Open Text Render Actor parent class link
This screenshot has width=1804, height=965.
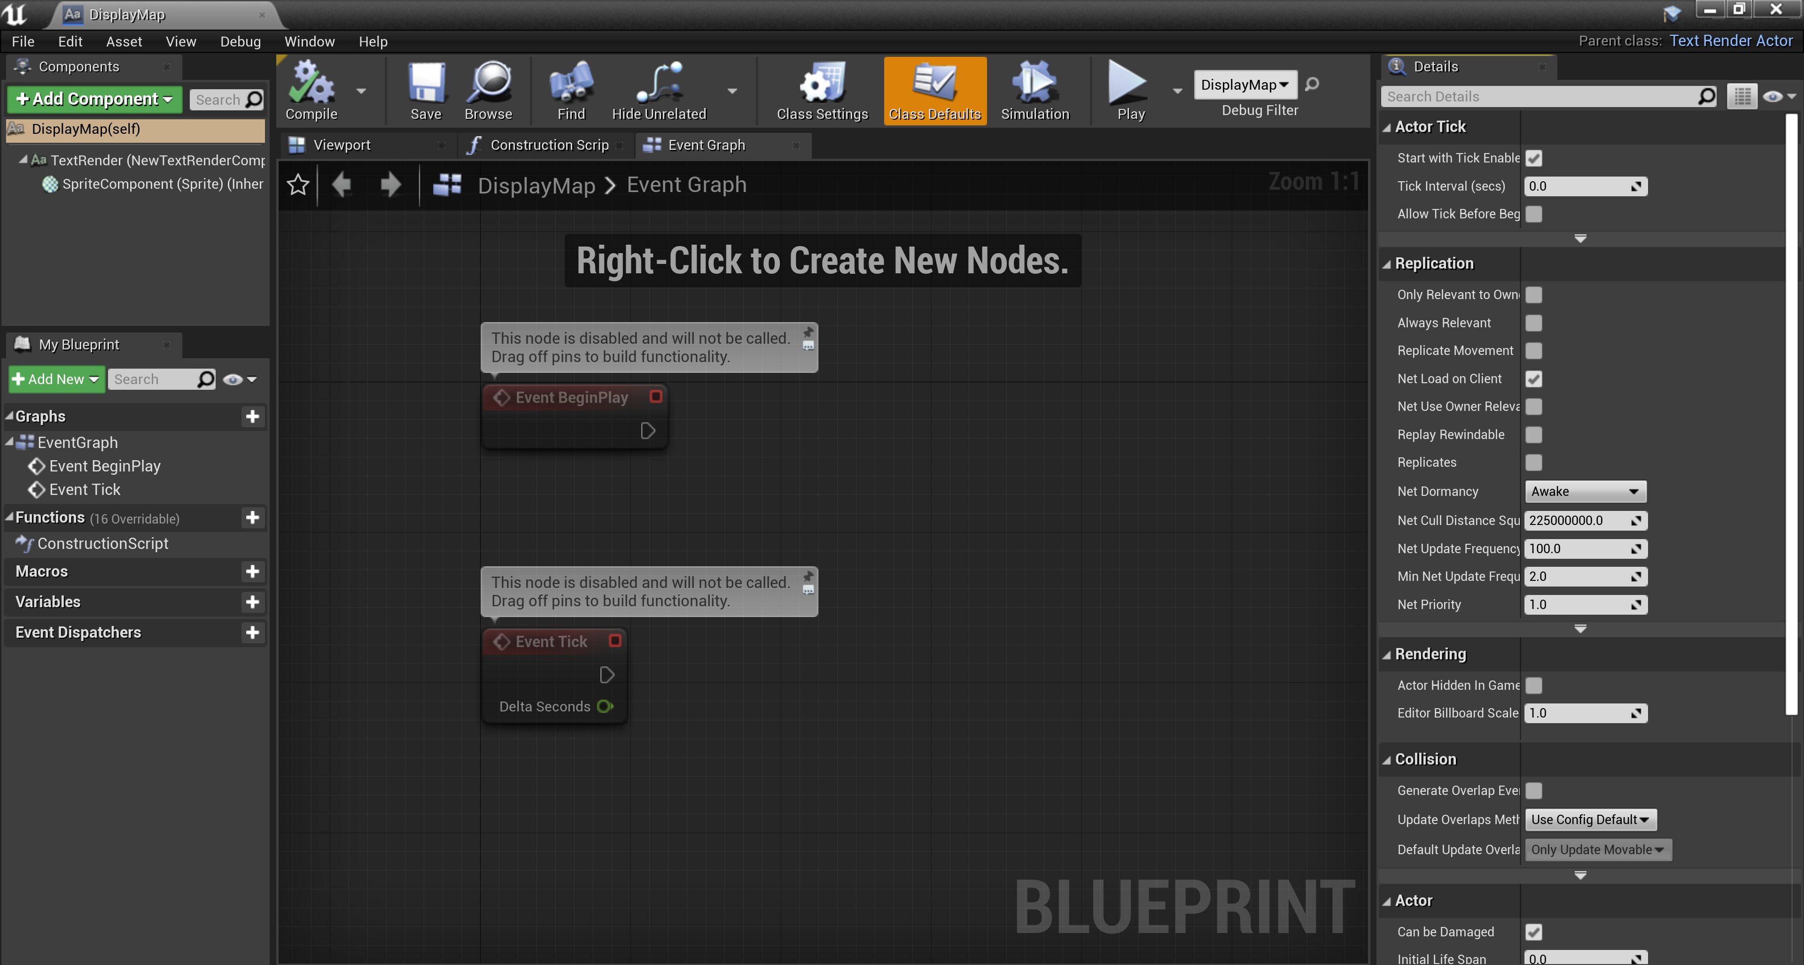coord(1730,40)
